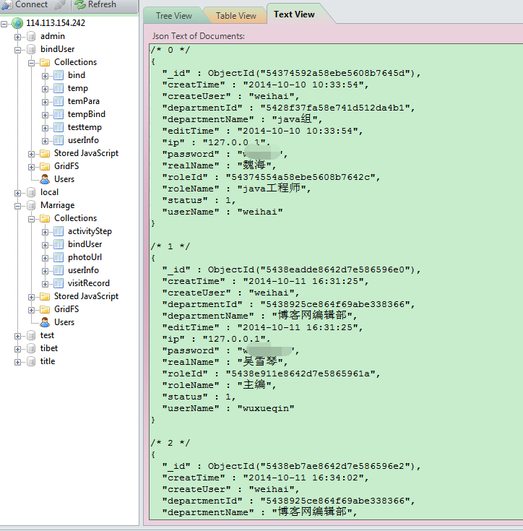The image size is (523, 531).
Task: Click the globe server icon for 114.113.154.242
Action: (17, 23)
